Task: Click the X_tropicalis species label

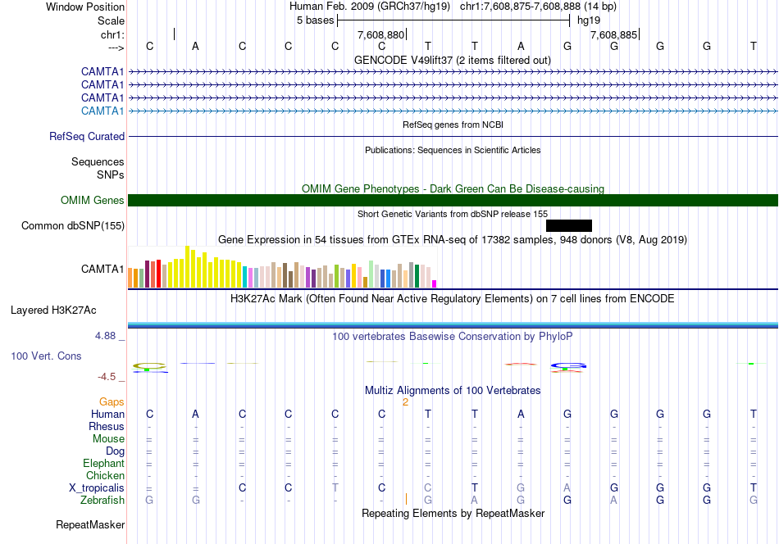Action: point(97,488)
